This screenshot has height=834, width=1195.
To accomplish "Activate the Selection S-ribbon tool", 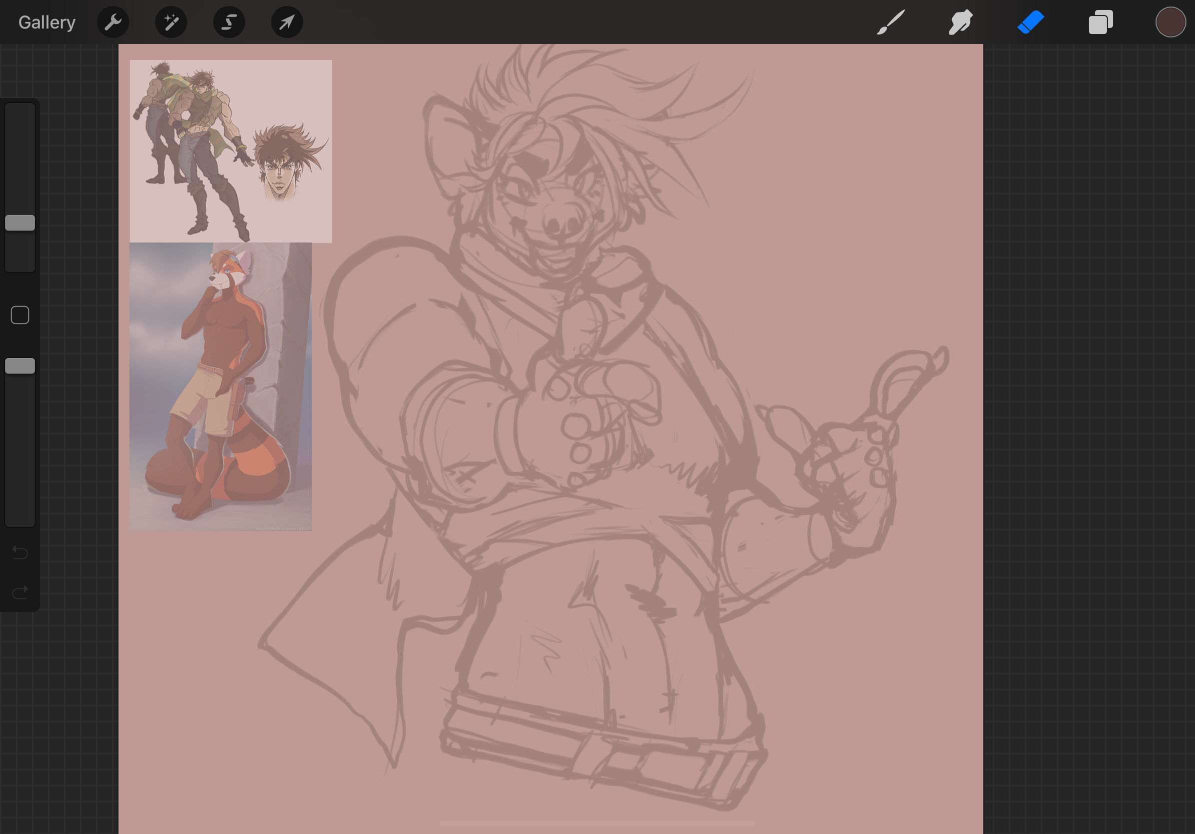I will click(x=229, y=22).
